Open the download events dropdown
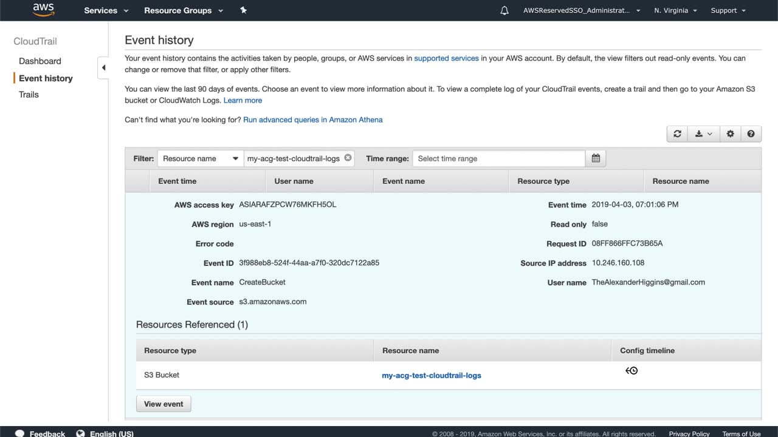 (x=703, y=134)
